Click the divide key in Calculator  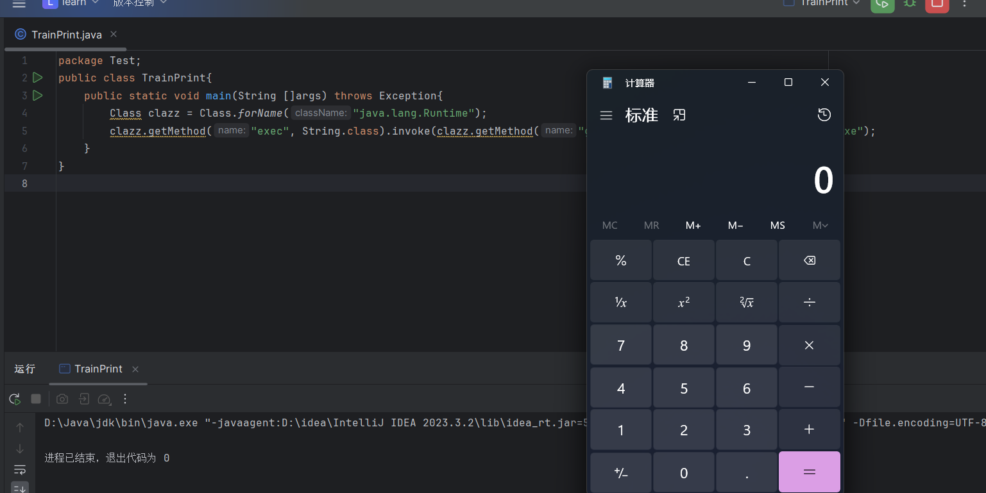tap(810, 303)
